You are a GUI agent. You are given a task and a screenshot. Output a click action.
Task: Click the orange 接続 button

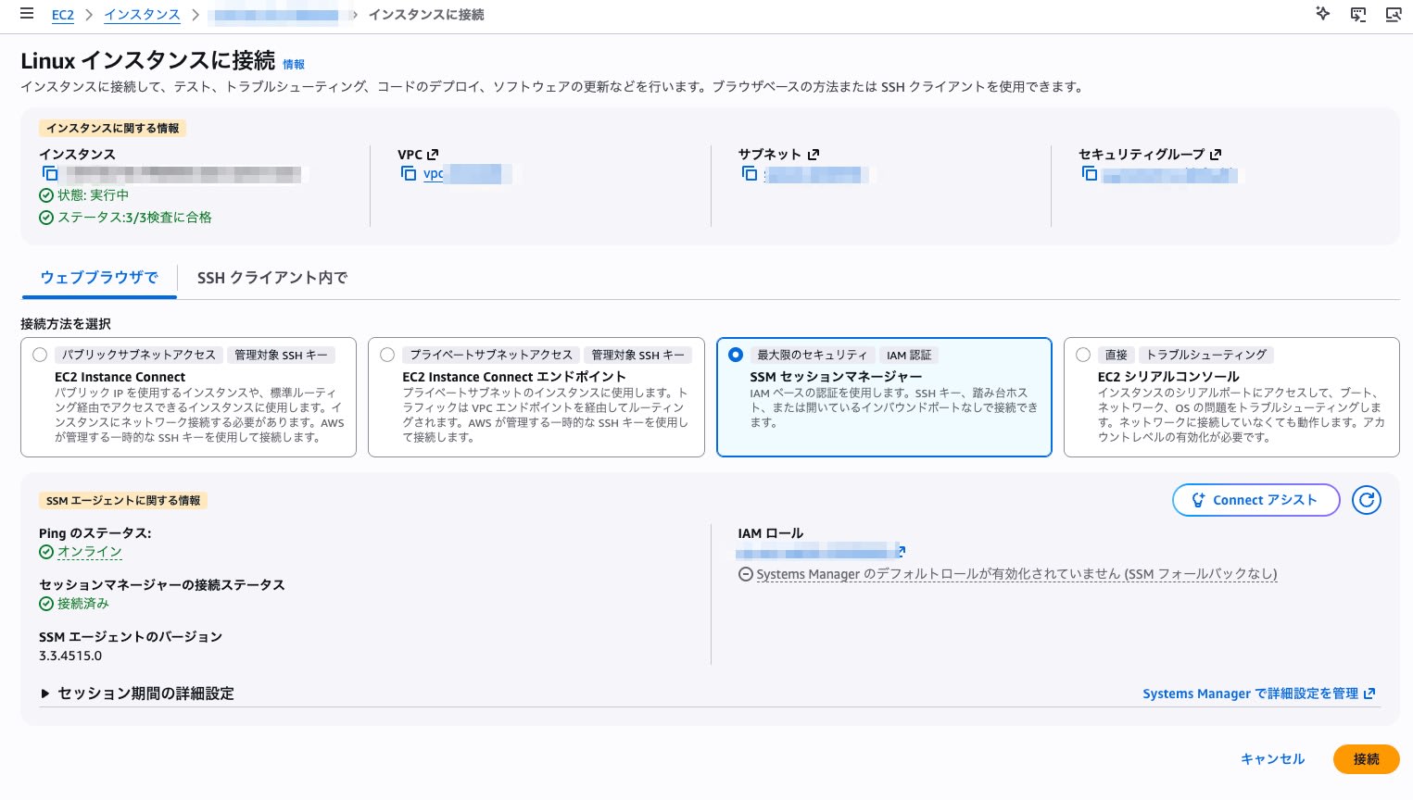click(1366, 759)
